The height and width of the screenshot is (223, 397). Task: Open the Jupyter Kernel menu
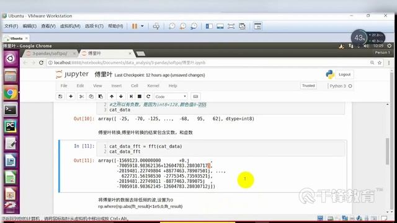tap(153, 85)
